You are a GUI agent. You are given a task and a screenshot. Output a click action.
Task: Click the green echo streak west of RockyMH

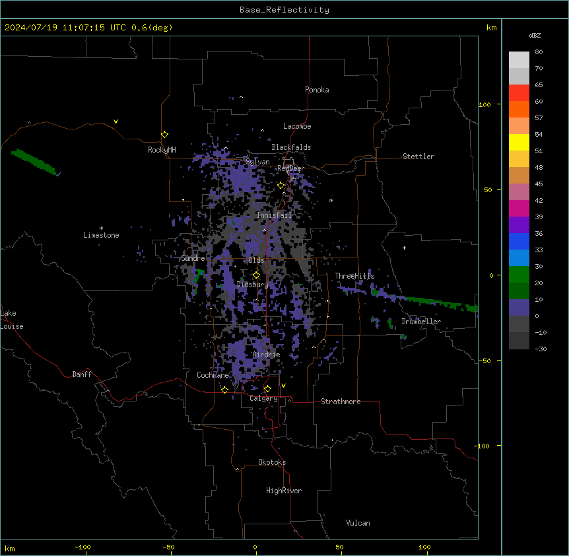pyautogui.click(x=34, y=162)
